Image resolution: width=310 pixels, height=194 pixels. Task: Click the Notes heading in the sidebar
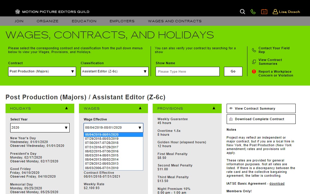point(231,130)
